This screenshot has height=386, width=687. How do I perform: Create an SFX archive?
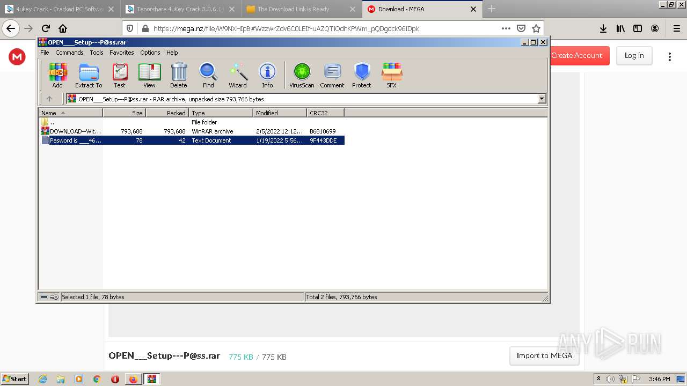pyautogui.click(x=392, y=75)
